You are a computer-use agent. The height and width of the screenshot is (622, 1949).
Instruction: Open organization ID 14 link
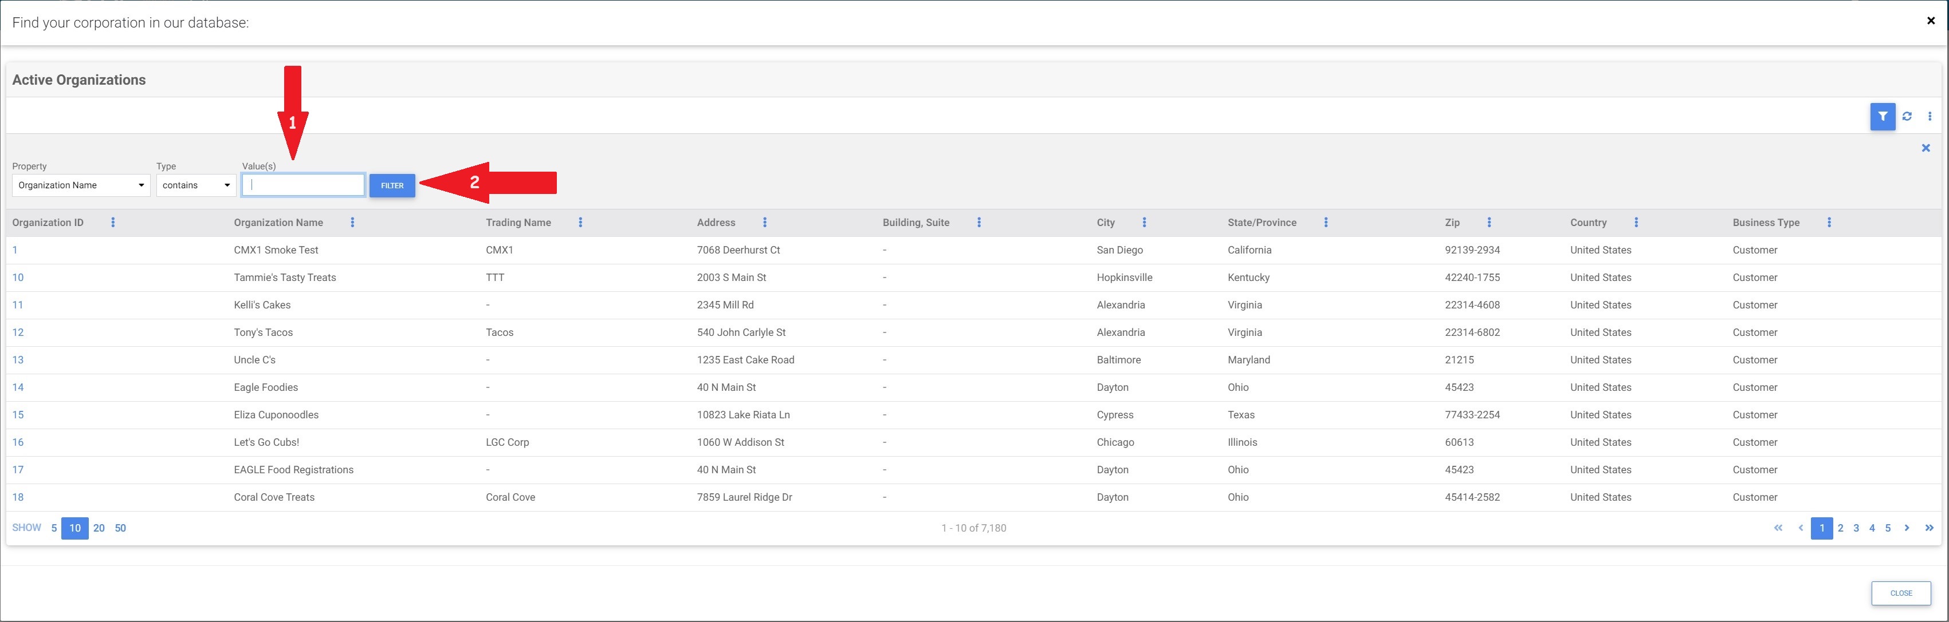click(x=18, y=387)
